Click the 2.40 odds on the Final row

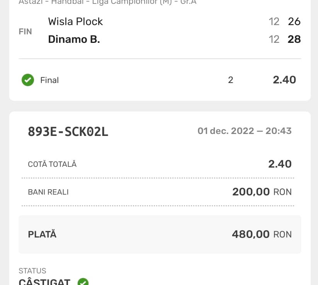pyautogui.click(x=284, y=80)
